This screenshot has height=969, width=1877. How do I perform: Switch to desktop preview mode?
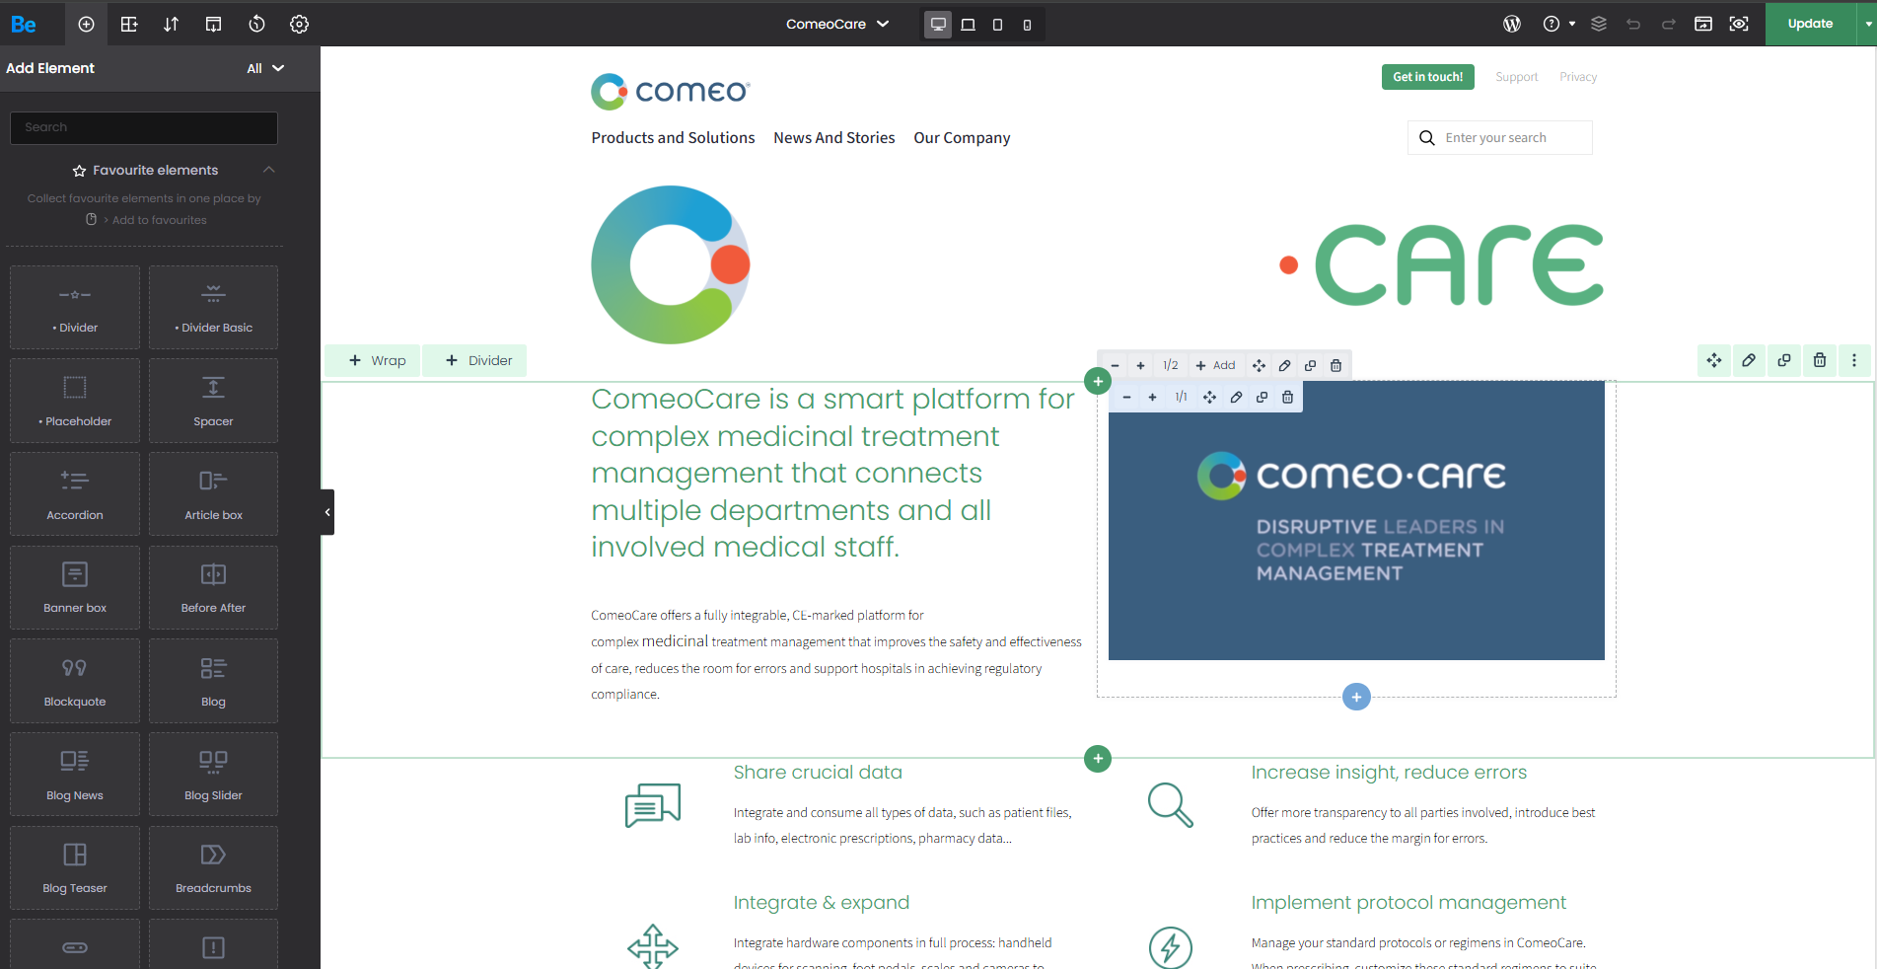point(938,25)
